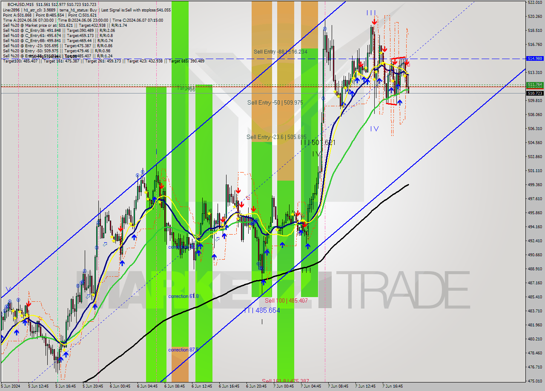Click the 516.760 price axis value
This screenshot has height=391, width=545.
click(x=535, y=45)
